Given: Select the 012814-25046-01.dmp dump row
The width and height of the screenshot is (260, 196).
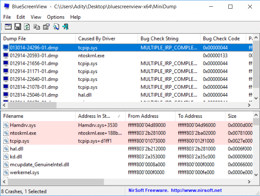Looking at the screenshot, I should tap(34, 95).
